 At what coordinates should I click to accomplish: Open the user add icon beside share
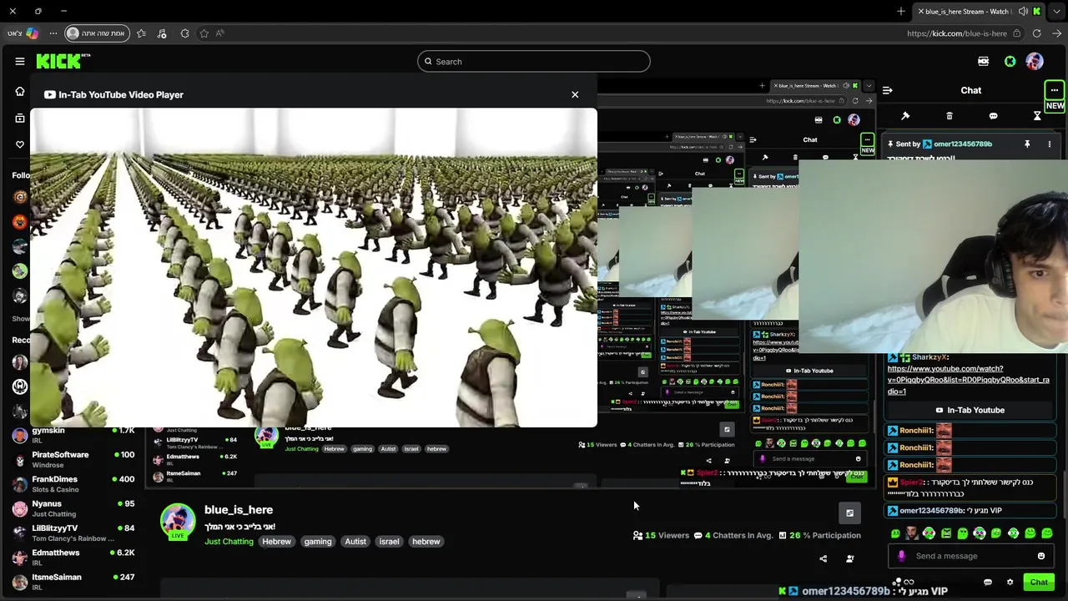849,558
